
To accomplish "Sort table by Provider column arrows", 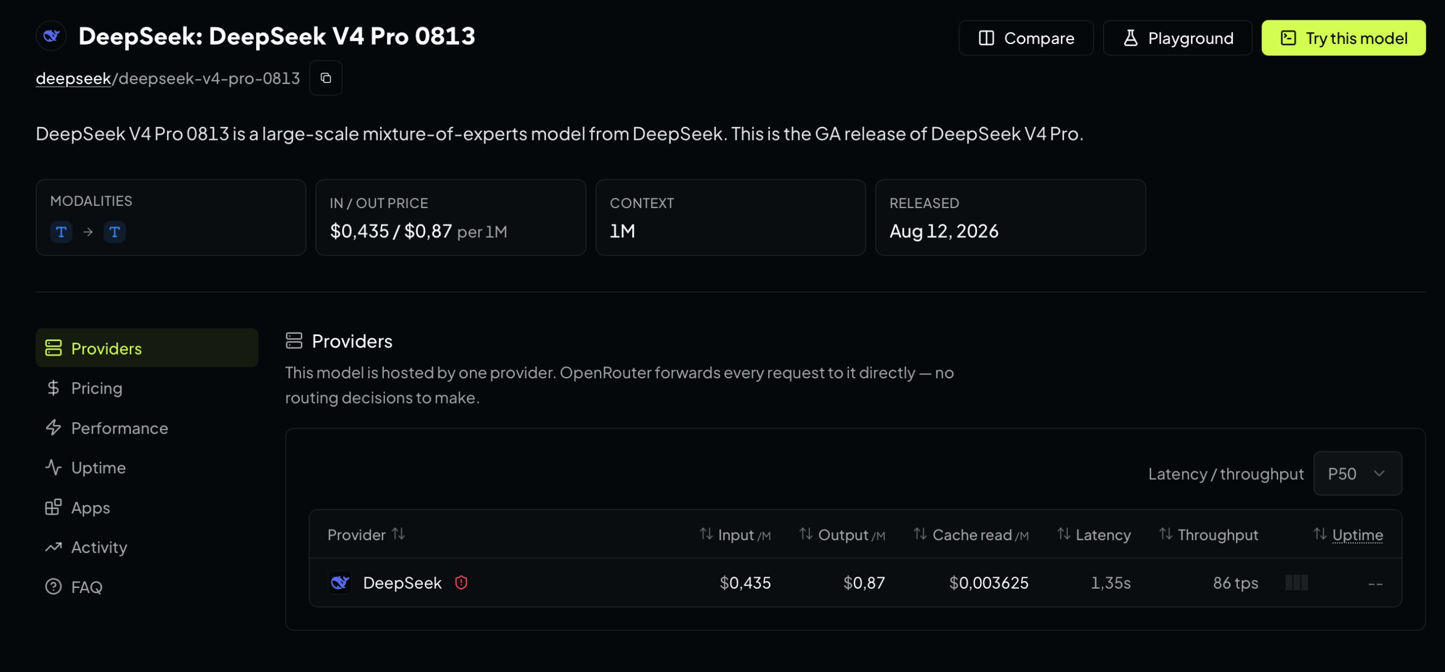I will (399, 533).
